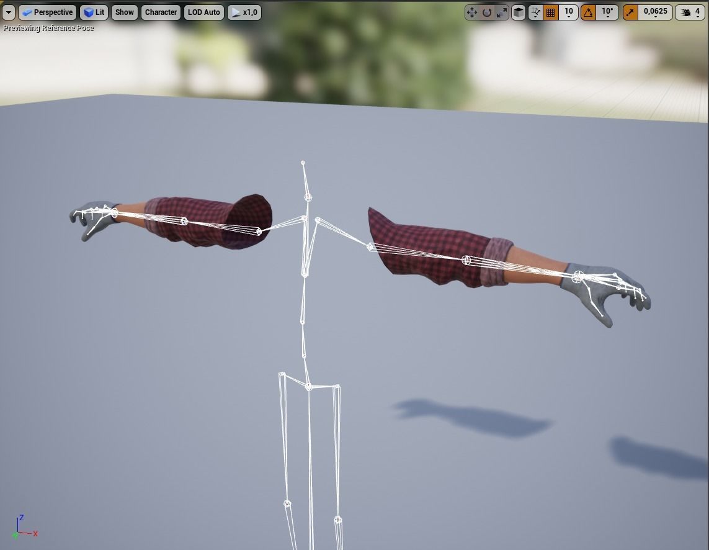Open rotation snap 10° dropdown
The height and width of the screenshot is (550, 709).
pyautogui.click(x=608, y=12)
